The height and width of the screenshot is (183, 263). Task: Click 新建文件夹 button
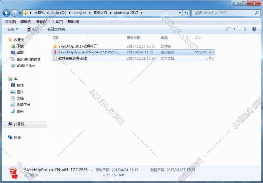click(56, 29)
